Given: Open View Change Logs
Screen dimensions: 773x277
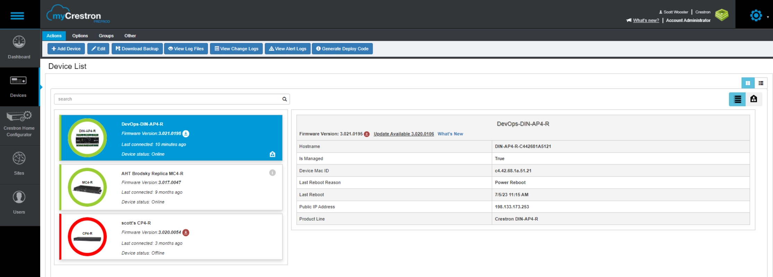Looking at the screenshot, I should (236, 49).
